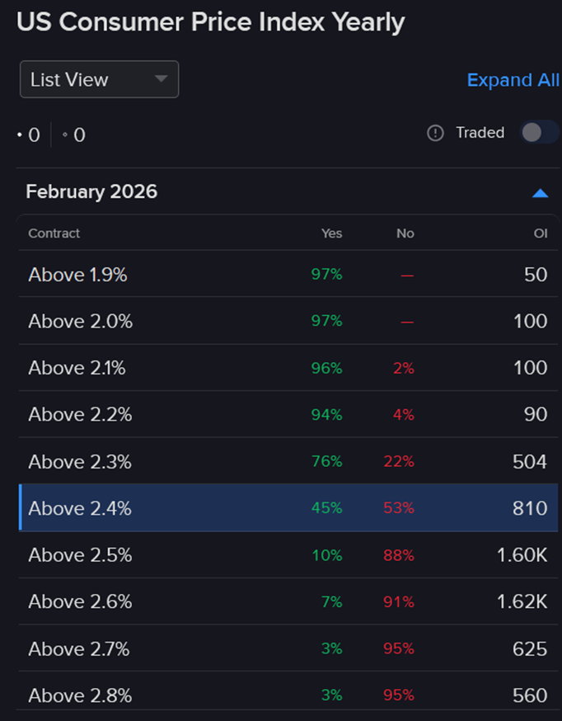
Task: Click the blue collapse triangle icon
Action: (540, 192)
